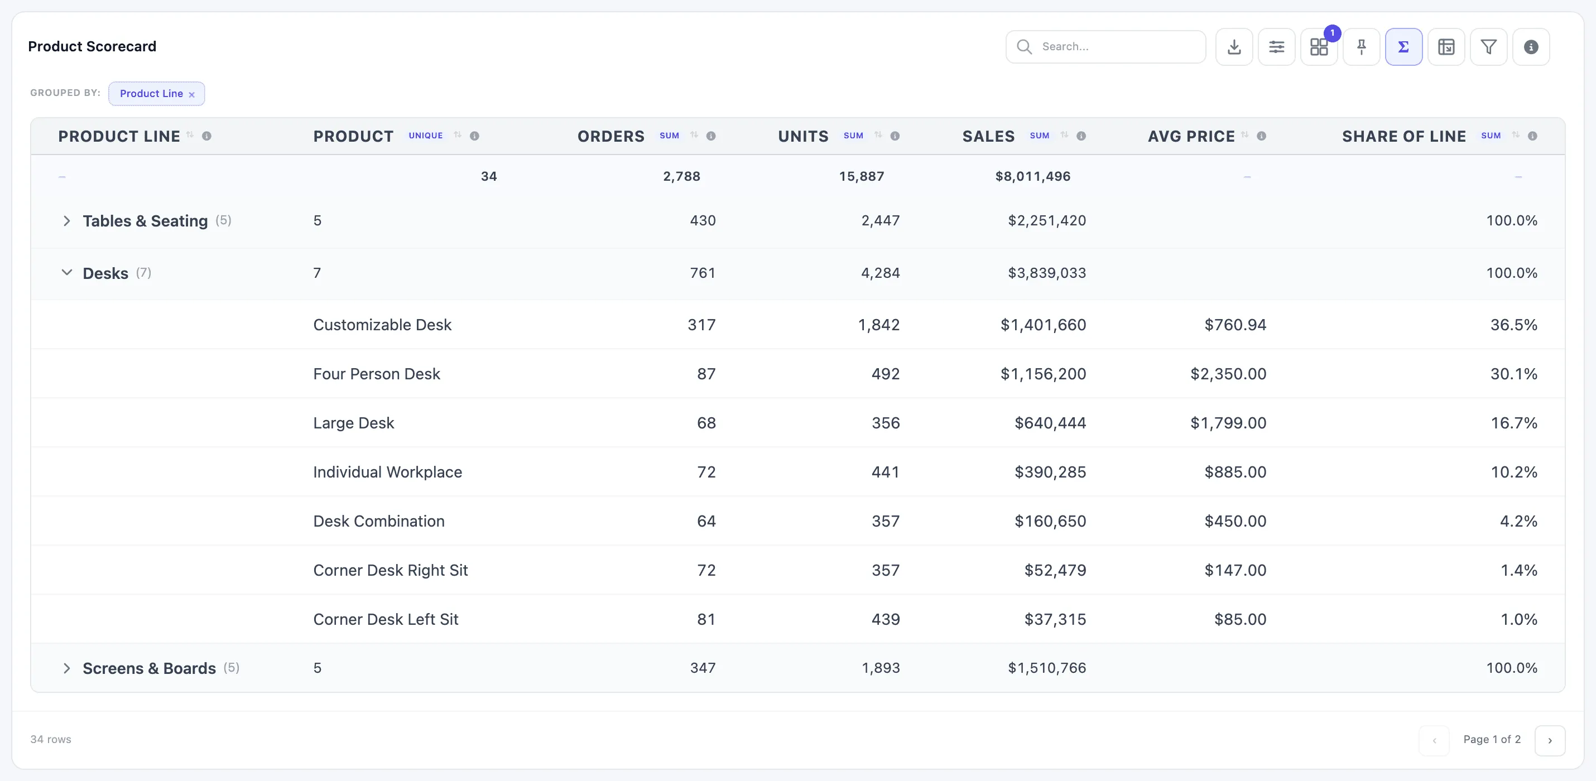Open the grouping grid icon with badge
The width and height of the screenshot is (1596, 781).
tap(1319, 46)
